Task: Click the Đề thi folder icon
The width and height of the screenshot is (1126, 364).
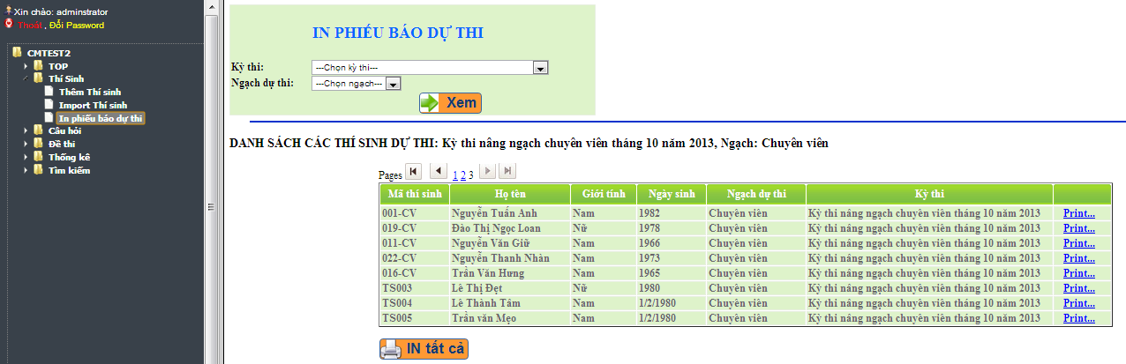Action: point(38,144)
